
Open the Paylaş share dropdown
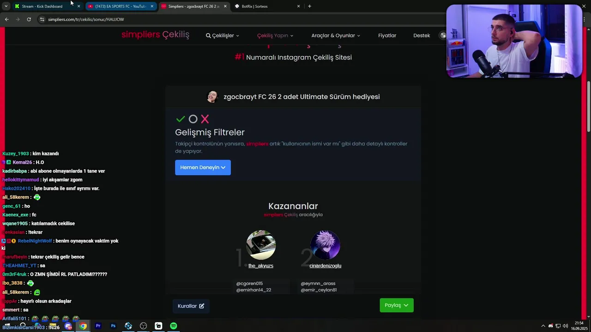pyautogui.click(x=397, y=305)
